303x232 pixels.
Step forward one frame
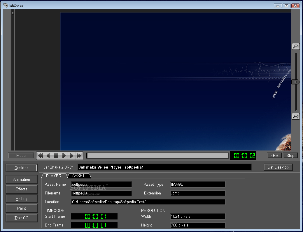71,156
